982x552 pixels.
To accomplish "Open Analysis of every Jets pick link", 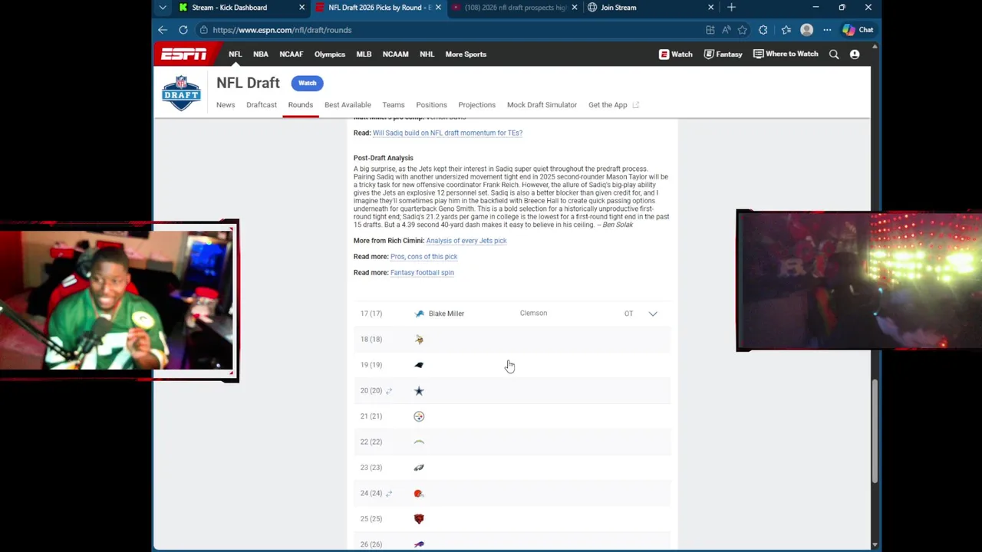I will coord(466,241).
